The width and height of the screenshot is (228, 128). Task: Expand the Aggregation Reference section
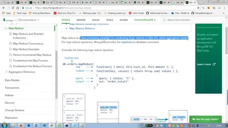pos(6,72)
